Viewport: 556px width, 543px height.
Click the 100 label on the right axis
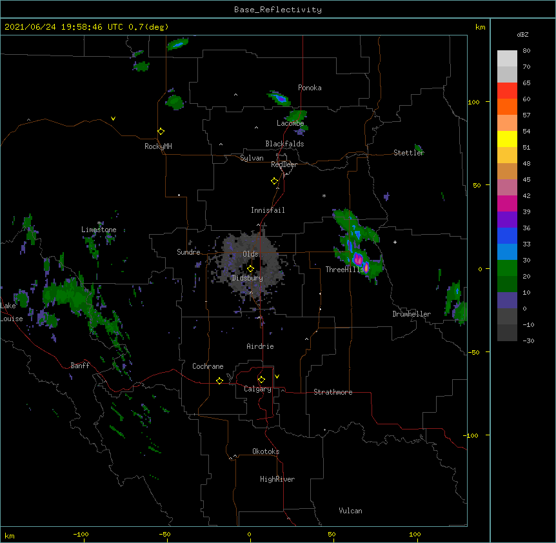tap(473, 102)
